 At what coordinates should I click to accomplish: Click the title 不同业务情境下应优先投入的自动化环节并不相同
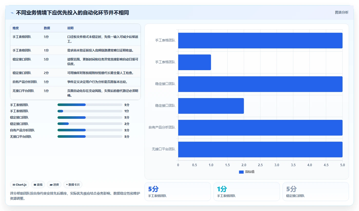pyautogui.click(x=72, y=13)
